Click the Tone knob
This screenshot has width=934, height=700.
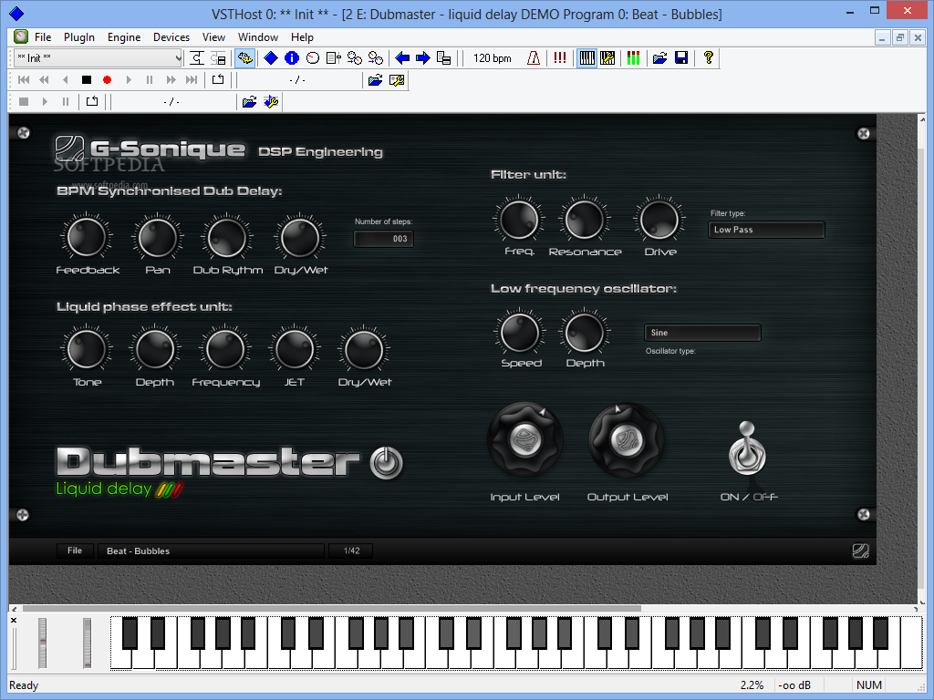87,349
